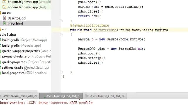Open proguard-rules.pro file
Image resolution: width=188 pixels, height=105 pixels.
pyautogui.click(x=26, y=57)
